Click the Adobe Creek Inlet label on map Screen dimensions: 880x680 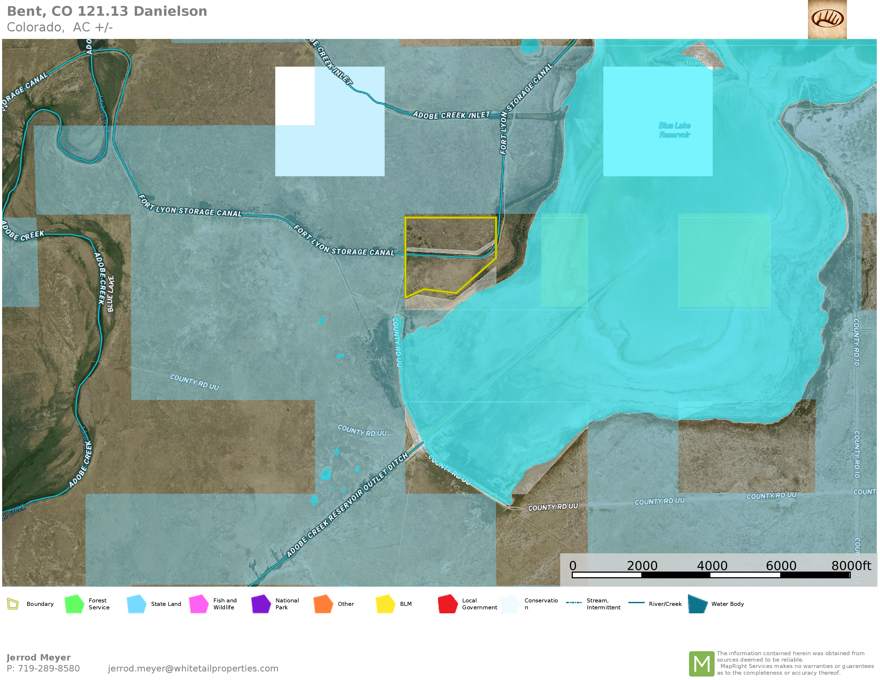coord(451,115)
